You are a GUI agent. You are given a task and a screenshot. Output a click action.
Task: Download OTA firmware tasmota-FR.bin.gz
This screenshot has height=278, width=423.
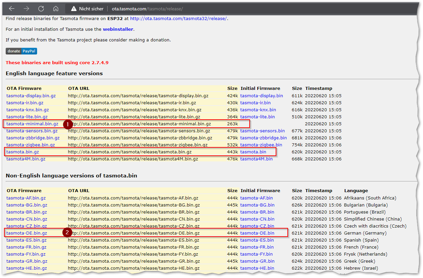pyautogui.click(x=26, y=247)
